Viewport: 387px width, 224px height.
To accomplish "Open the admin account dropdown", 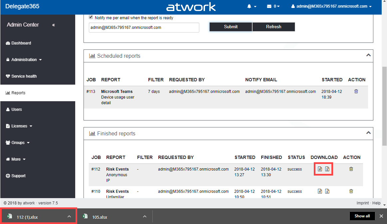I will tap(331, 6).
